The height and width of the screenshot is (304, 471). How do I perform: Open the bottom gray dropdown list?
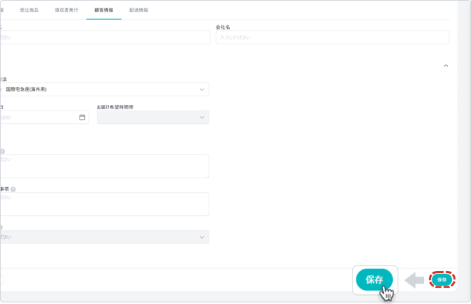[x=104, y=237]
